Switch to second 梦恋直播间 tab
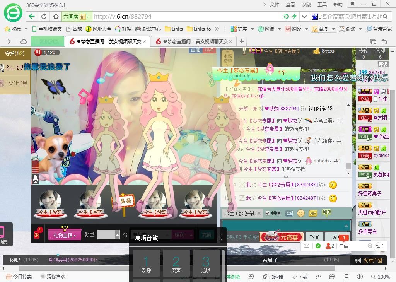Screen dimensions: 396x282 click(193, 41)
